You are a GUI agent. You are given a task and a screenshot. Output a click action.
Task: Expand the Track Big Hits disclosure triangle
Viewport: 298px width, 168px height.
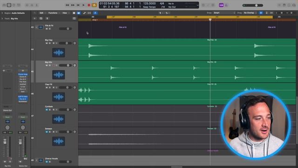[2, 19]
